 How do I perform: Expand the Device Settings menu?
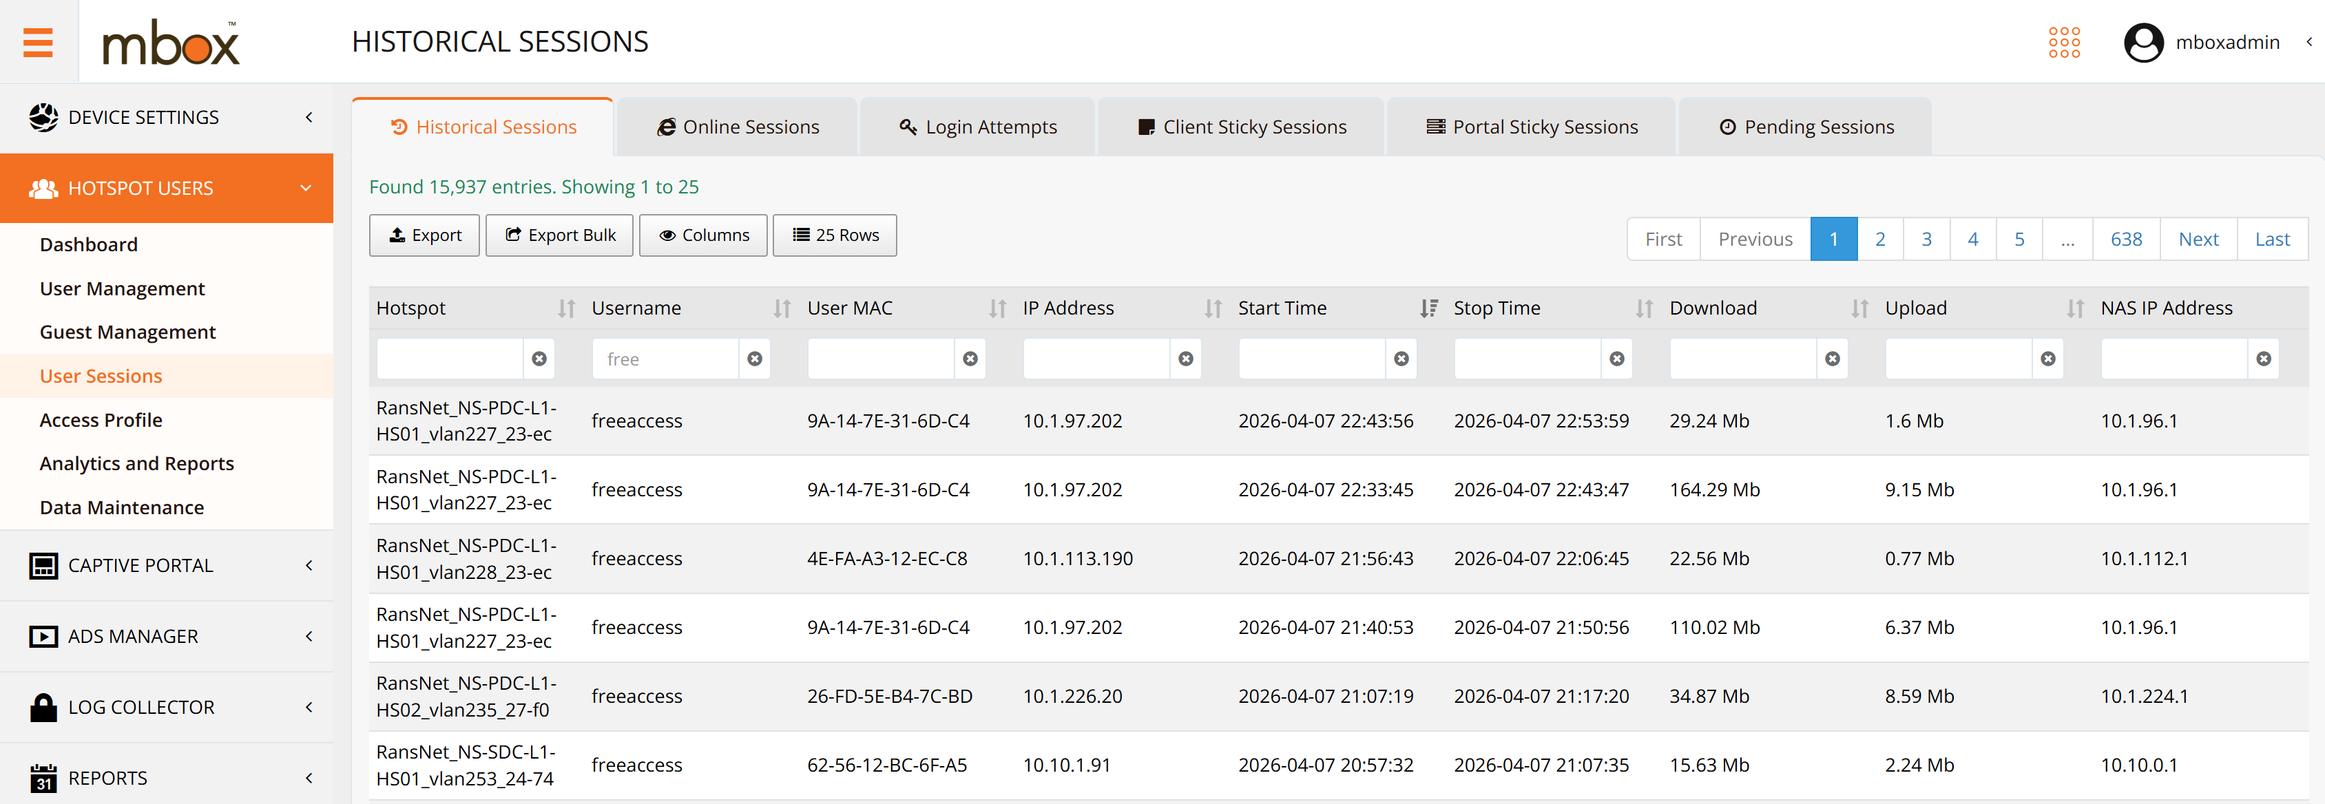point(167,117)
